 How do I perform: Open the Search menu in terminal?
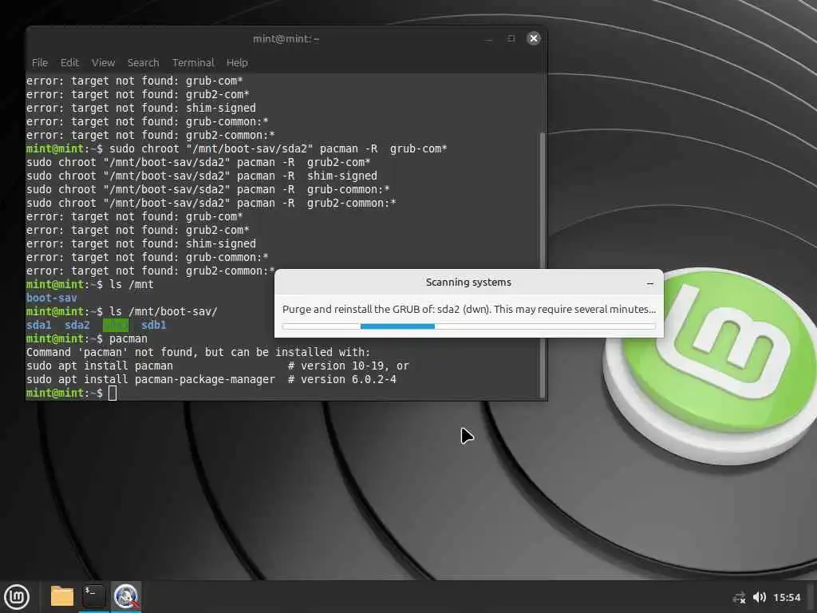click(143, 62)
